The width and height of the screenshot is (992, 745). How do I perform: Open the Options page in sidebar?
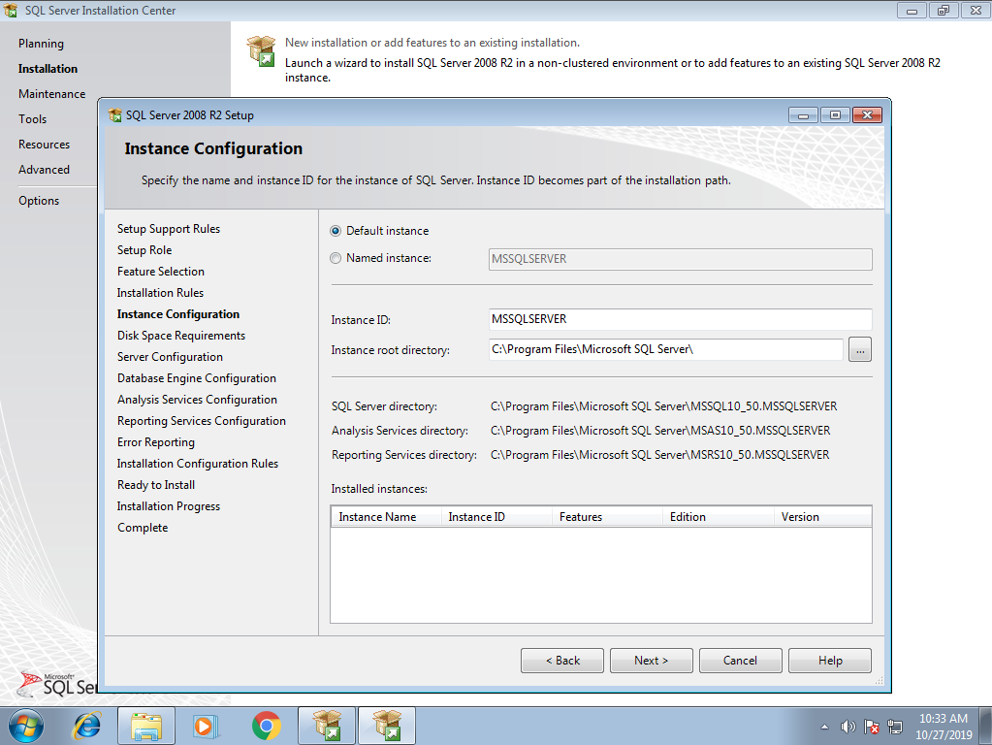(39, 201)
